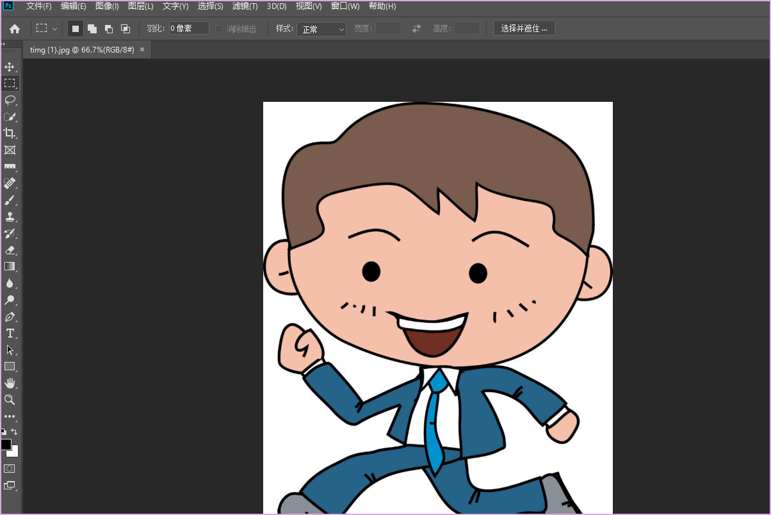Select the Lasso tool
771x515 pixels.
(x=10, y=100)
